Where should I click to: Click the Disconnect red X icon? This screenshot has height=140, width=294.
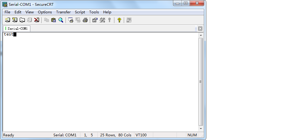(x=37, y=20)
